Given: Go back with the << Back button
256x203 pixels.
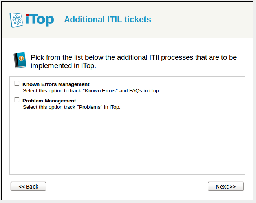Looking at the screenshot, I should [x=28, y=187].
